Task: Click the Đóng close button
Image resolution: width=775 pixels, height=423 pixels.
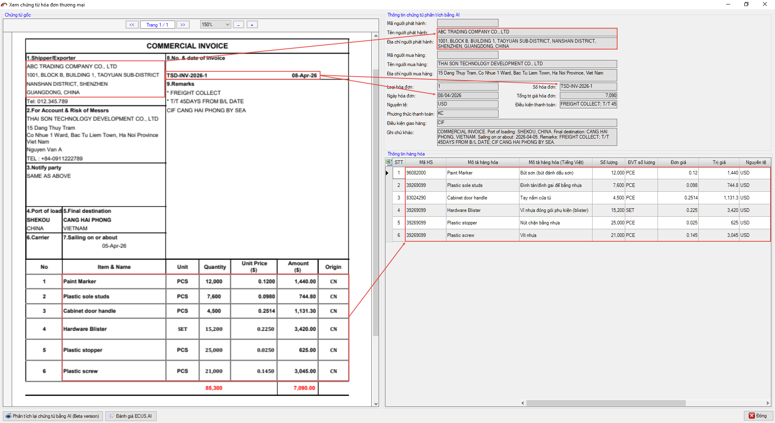Action: pyautogui.click(x=758, y=416)
